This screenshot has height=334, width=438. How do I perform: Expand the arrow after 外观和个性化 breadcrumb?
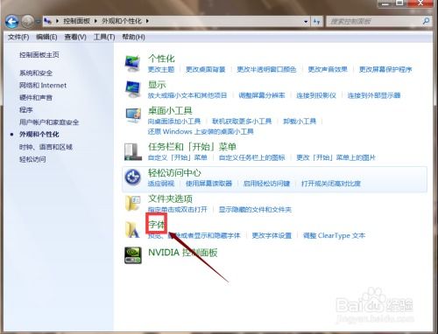(x=147, y=21)
